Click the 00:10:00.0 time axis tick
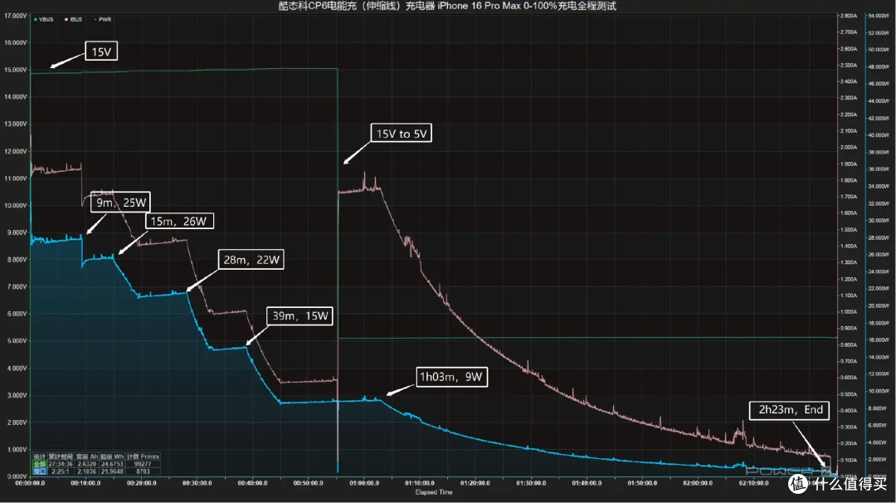896x503 pixels. (x=85, y=483)
